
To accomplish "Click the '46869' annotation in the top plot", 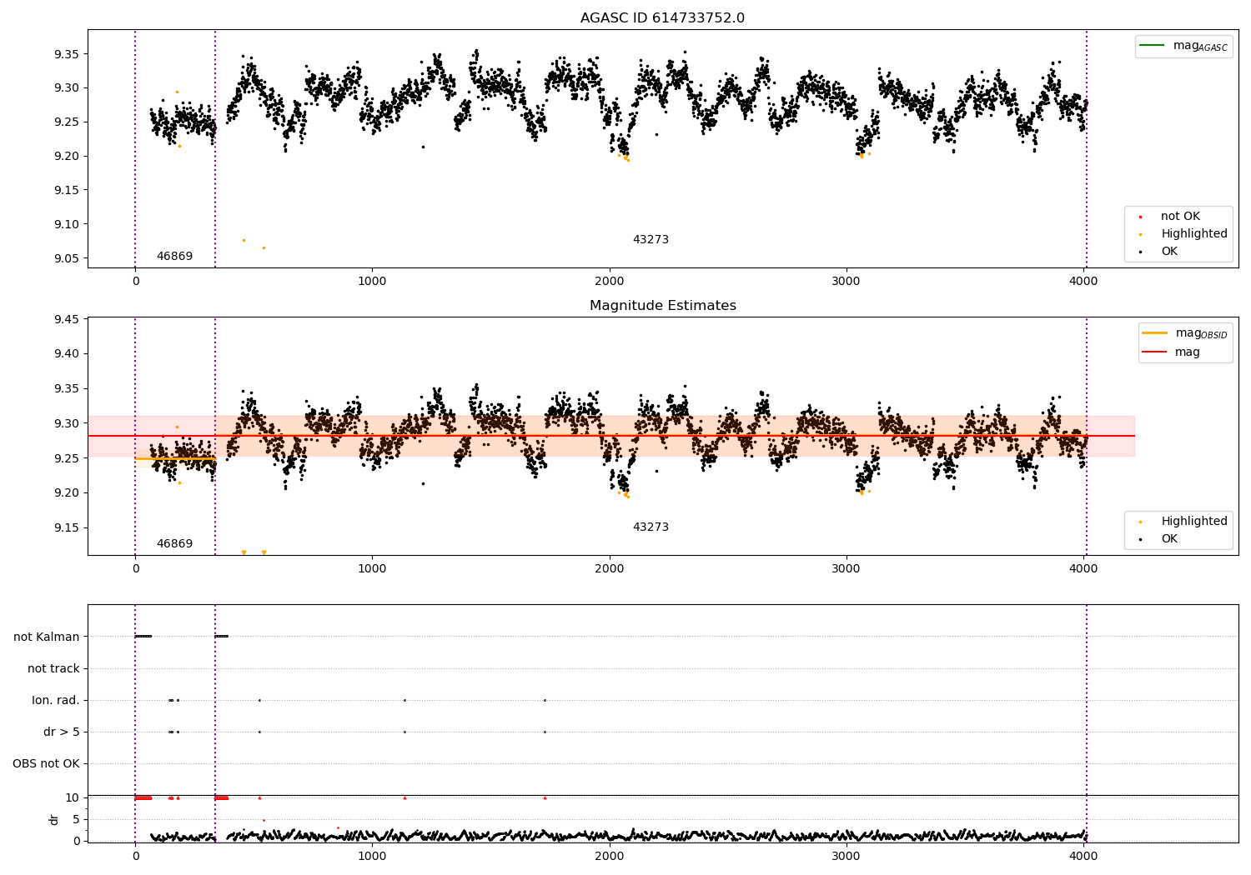I will 174,257.
